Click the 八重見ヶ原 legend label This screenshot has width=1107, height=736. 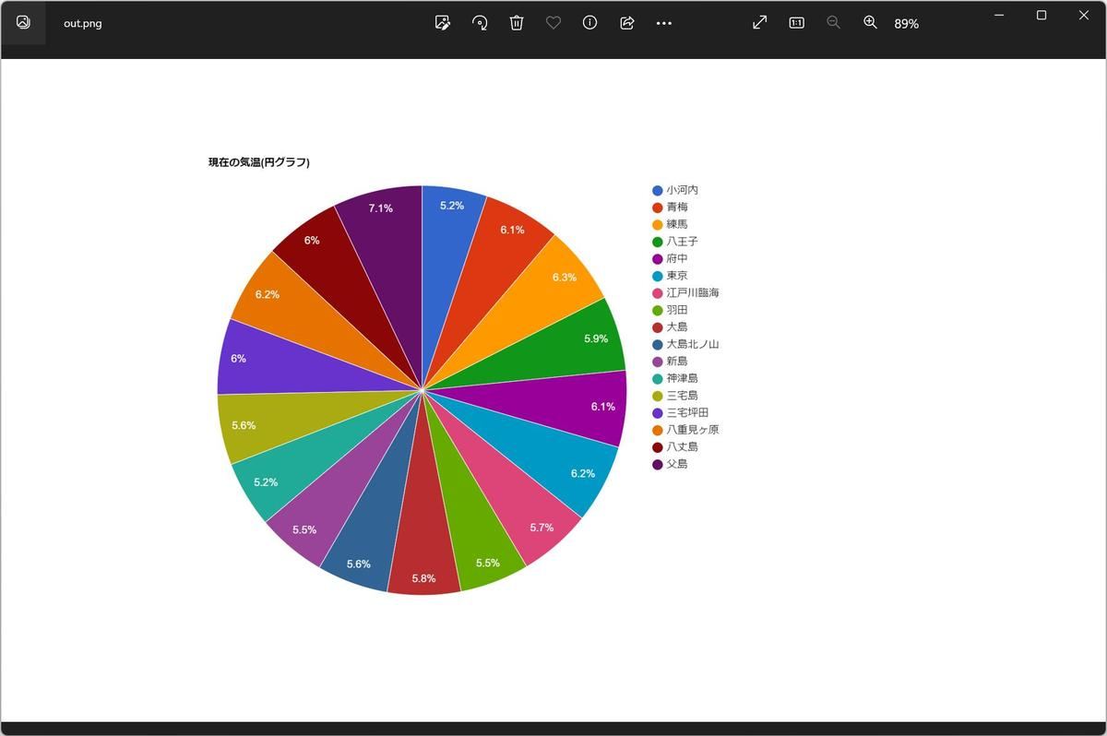[x=693, y=429]
